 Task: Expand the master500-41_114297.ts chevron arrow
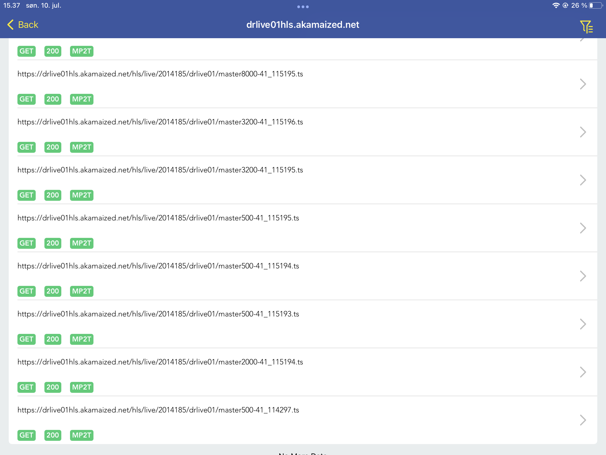(583, 420)
